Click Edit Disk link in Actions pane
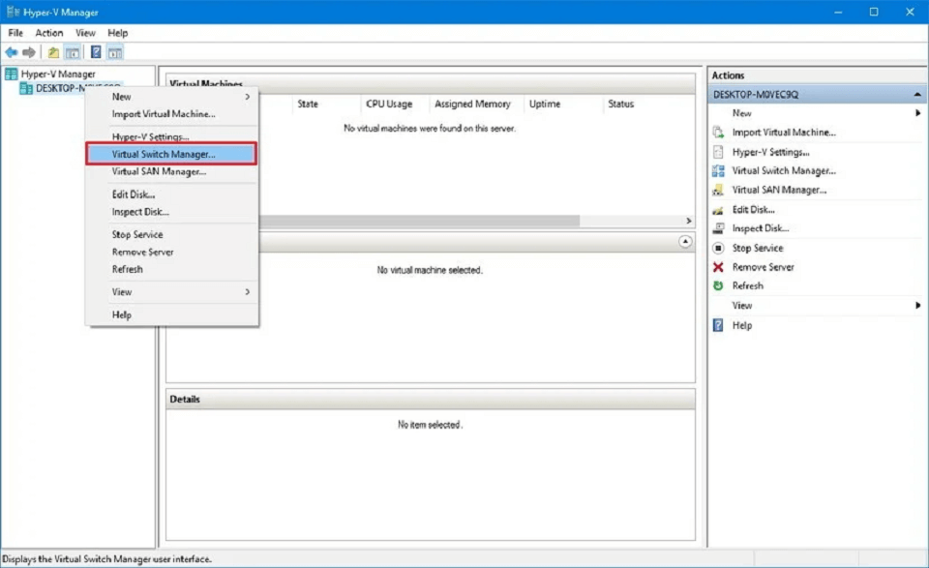The width and height of the screenshot is (929, 568). [754, 210]
